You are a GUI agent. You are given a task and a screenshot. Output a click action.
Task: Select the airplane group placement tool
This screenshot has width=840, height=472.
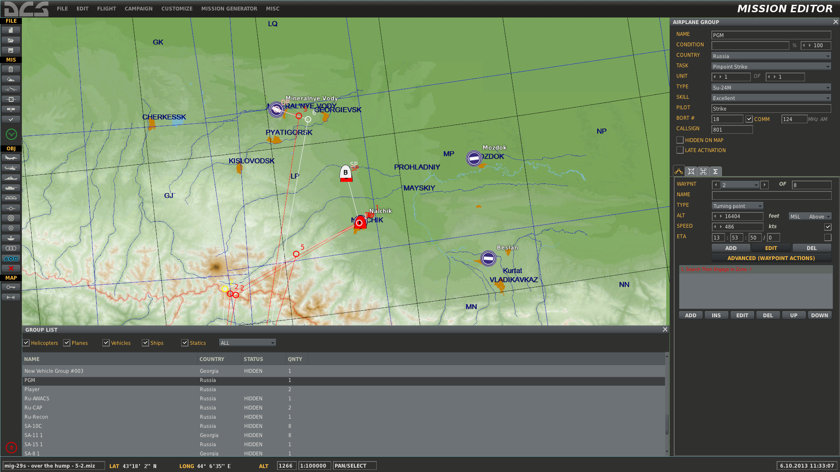coord(11,158)
